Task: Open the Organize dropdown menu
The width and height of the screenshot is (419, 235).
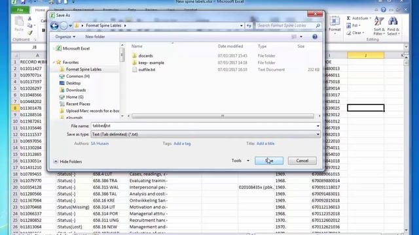Action: 65,37
